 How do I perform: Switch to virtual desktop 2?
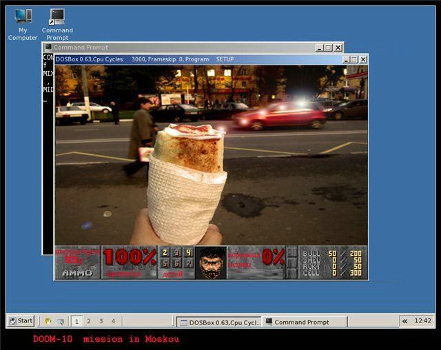[x=89, y=321]
